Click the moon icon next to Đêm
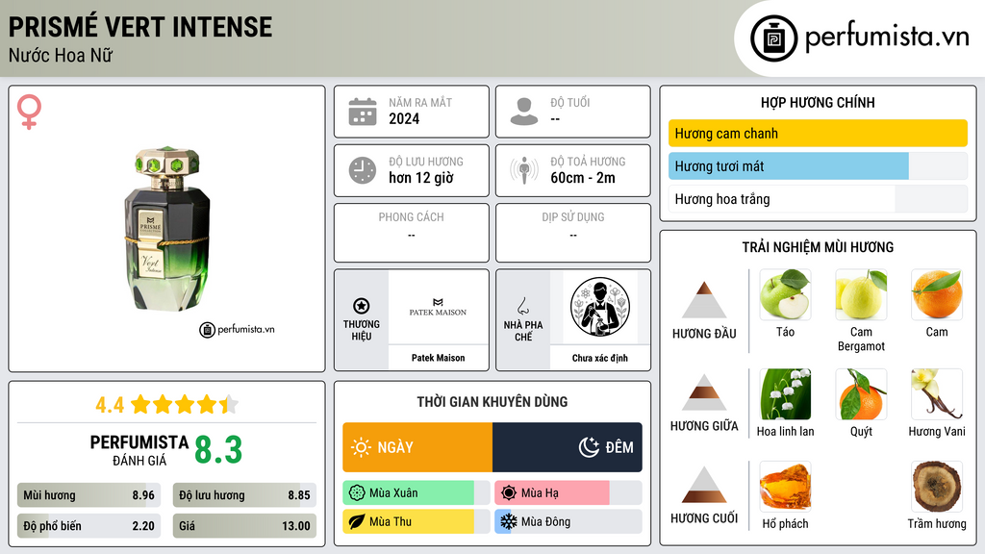The height and width of the screenshot is (554, 985). (x=589, y=447)
